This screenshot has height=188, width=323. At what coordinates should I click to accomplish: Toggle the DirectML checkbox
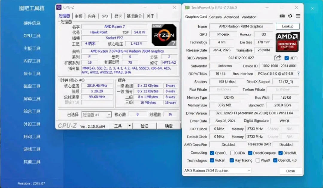click(x=280, y=153)
